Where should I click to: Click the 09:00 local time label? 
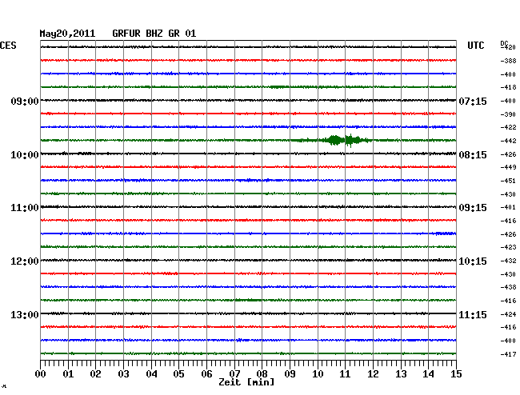click(x=25, y=101)
